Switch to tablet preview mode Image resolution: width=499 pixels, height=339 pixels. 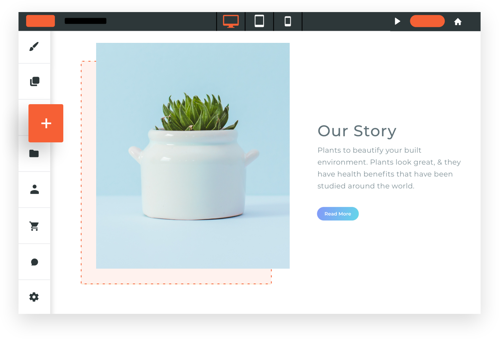259,21
